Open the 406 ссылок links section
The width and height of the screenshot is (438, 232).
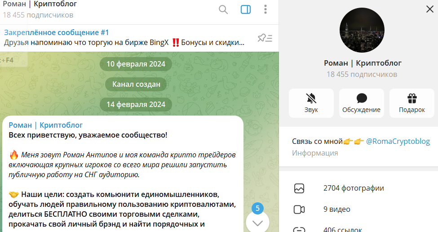(342, 229)
